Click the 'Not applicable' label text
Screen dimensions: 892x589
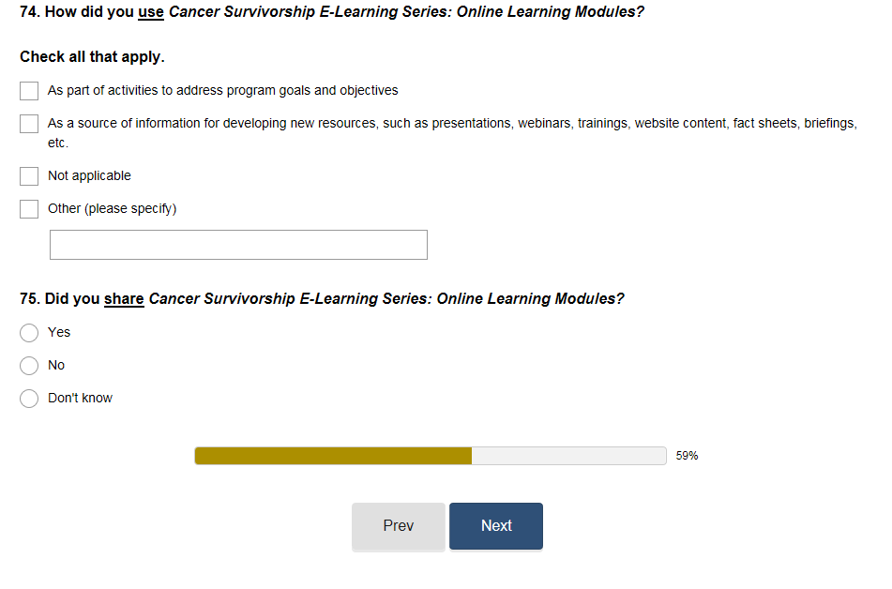pos(89,176)
